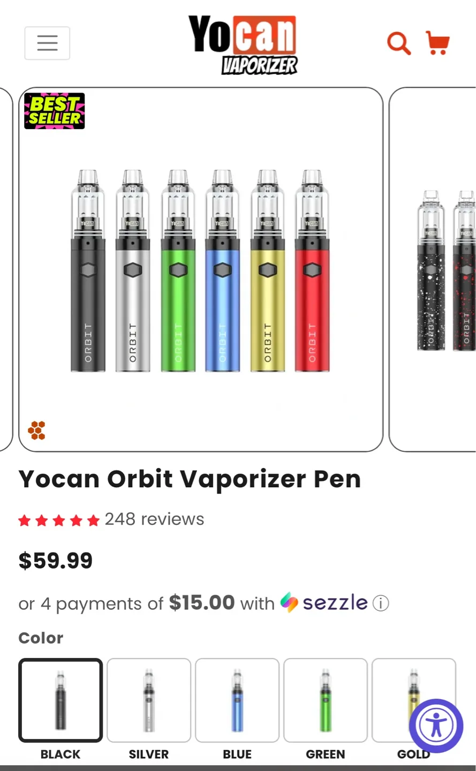Image resolution: width=476 pixels, height=771 pixels.
Task: Choose the Gold color variant
Action: point(414,700)
